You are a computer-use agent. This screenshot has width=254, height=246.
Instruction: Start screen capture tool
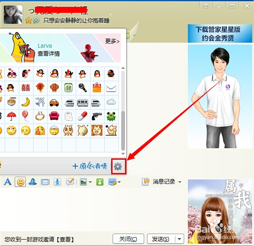tap(113, 182)
